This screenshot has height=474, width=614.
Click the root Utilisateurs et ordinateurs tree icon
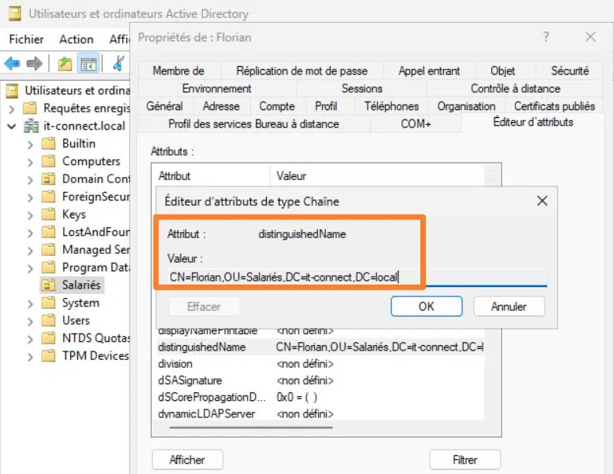coord(12,90)
